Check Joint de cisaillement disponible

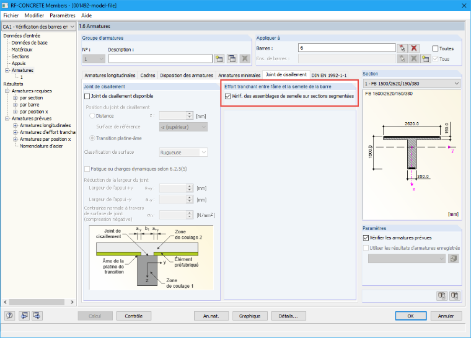(87, 96)
